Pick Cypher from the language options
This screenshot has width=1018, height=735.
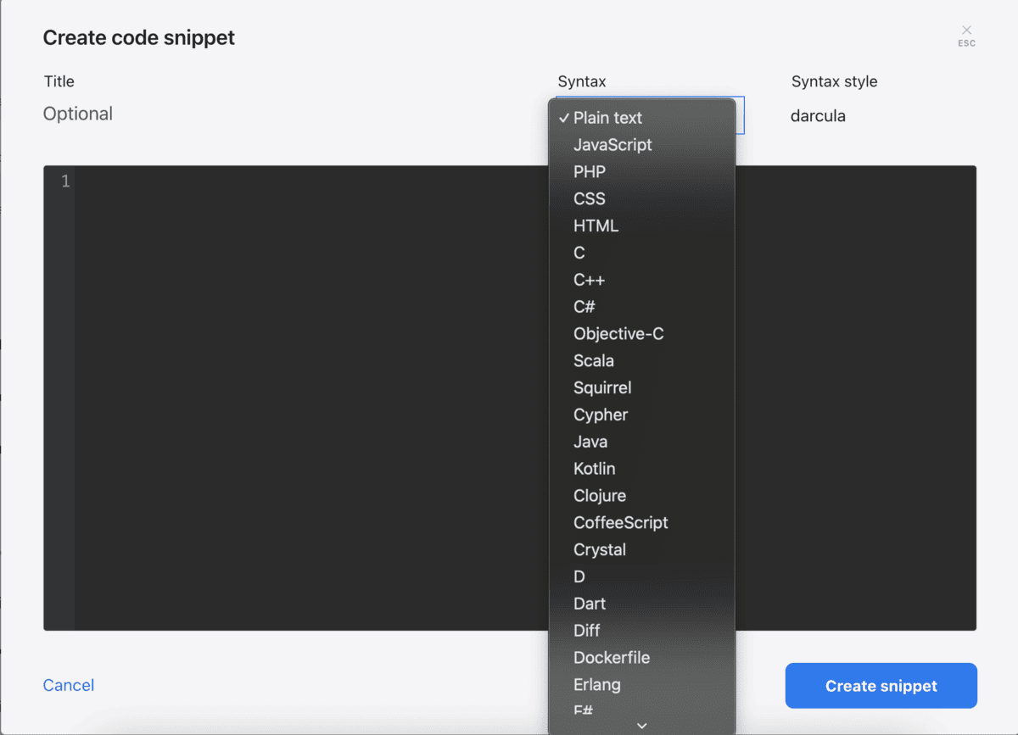tap(600, 415)
